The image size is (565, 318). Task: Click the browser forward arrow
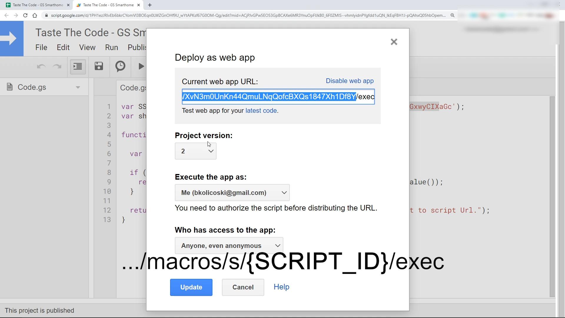click(16, 15)
